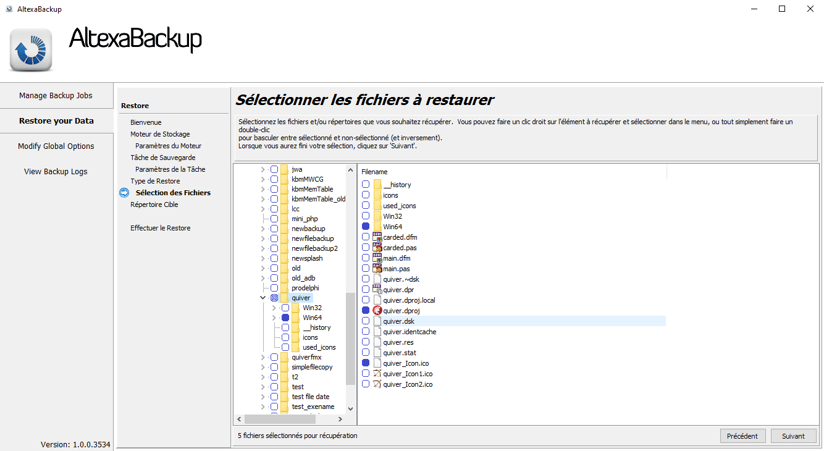Click the quiver_Icon1.ico file icon
824x451 pixels.
[x=377, y=373]
